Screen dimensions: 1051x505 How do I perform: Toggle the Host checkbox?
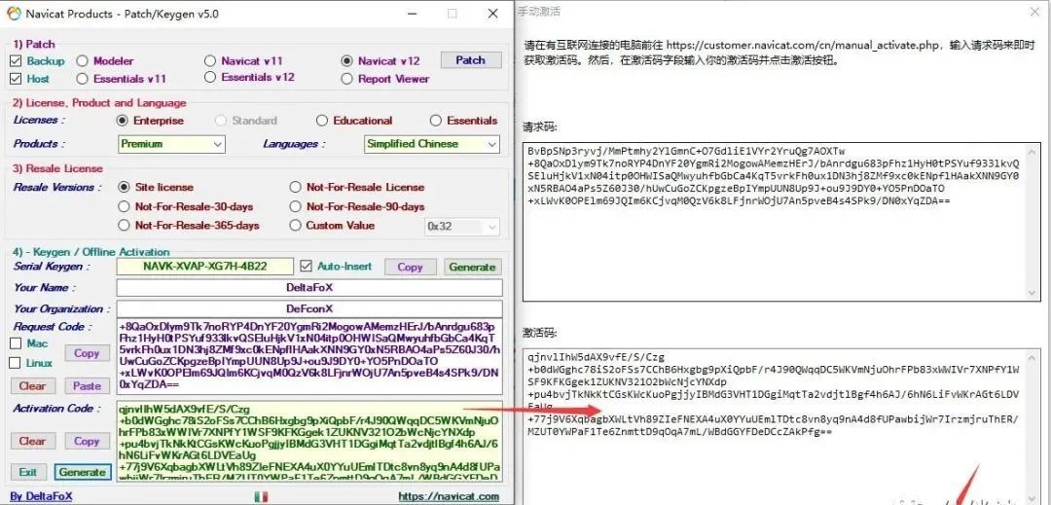[17, 79]
